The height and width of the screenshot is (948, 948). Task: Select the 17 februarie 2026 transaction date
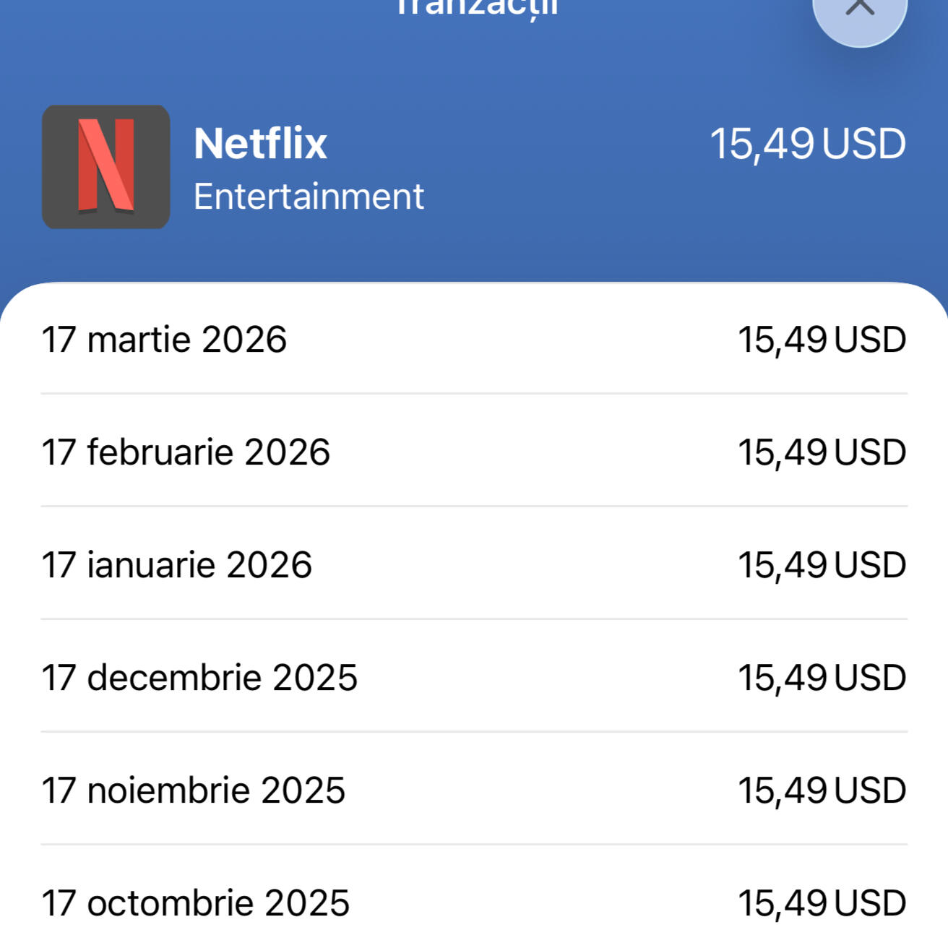tap(186, 452)
